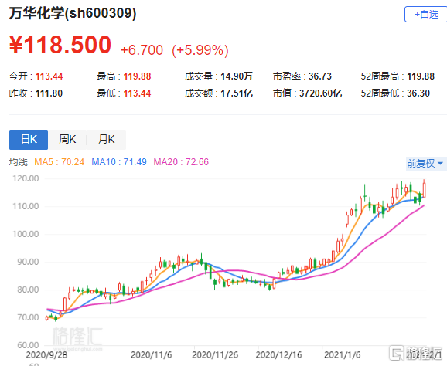
Task: Click the MA10 : 71.49 indicator label
Action: point(119,162)
